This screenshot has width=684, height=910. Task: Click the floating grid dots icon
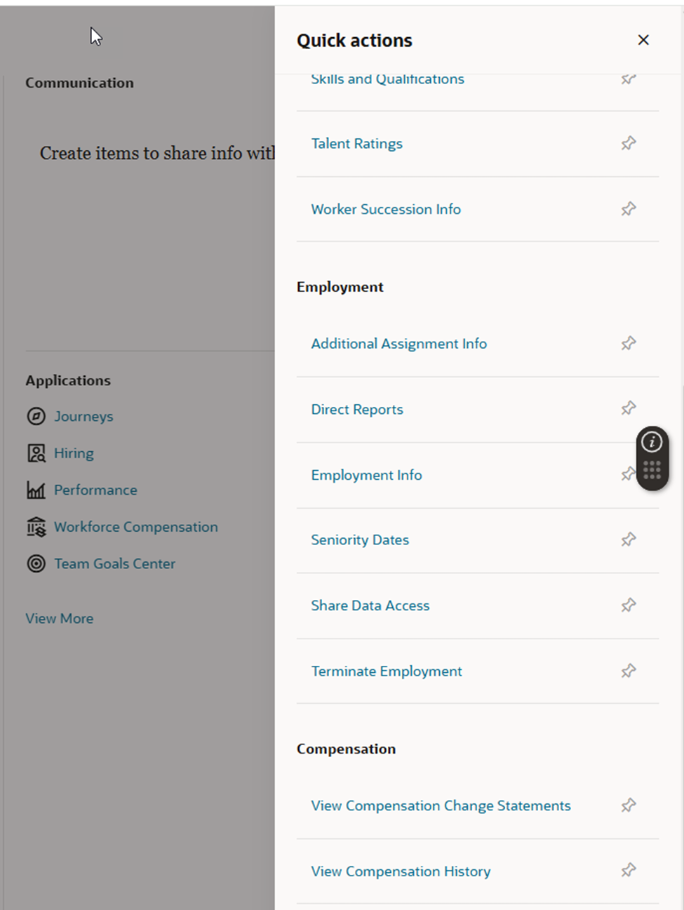coord(652,470)
